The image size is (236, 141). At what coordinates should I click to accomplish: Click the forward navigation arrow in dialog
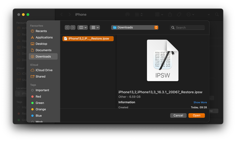pyautogui.click(x=73, y=28)
